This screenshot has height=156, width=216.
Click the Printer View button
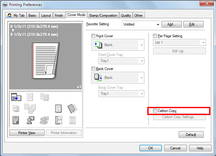27,133
